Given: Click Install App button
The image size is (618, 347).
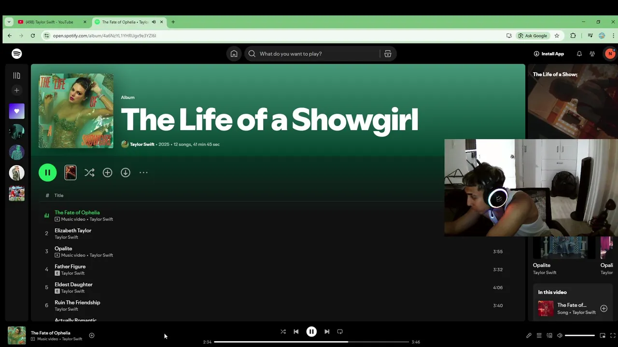Looking at the screenshot, I should 549,53.
